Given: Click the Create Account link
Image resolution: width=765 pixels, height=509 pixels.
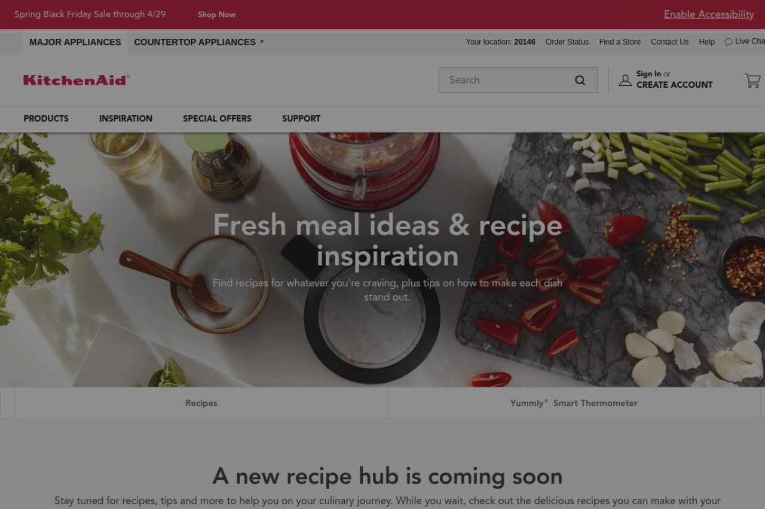Looking at the screenshot, I should click(x=674, y=85).
